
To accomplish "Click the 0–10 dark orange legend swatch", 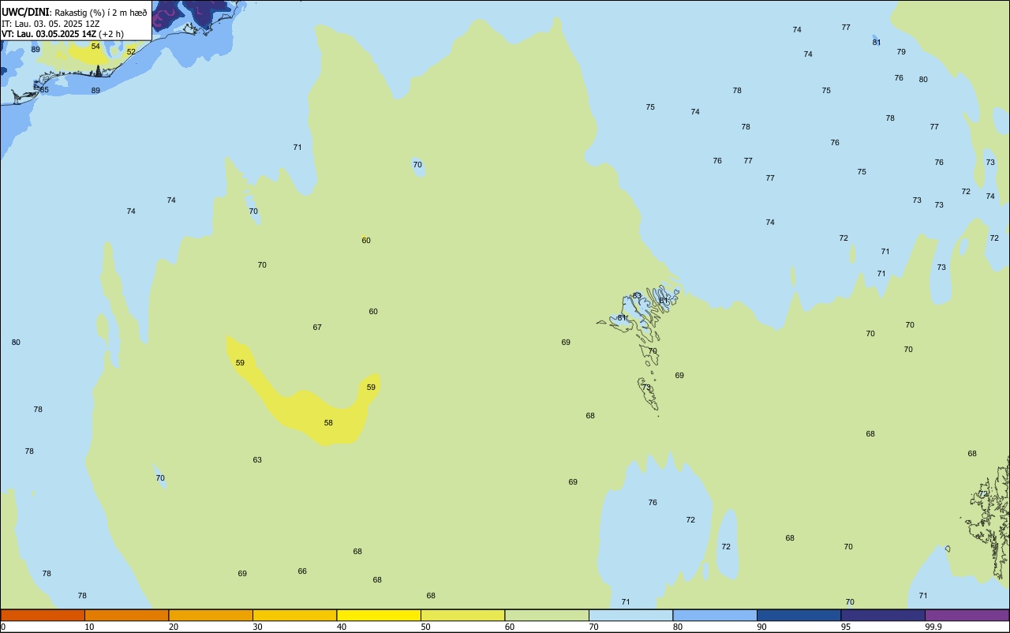I will (x=43, y=615).
